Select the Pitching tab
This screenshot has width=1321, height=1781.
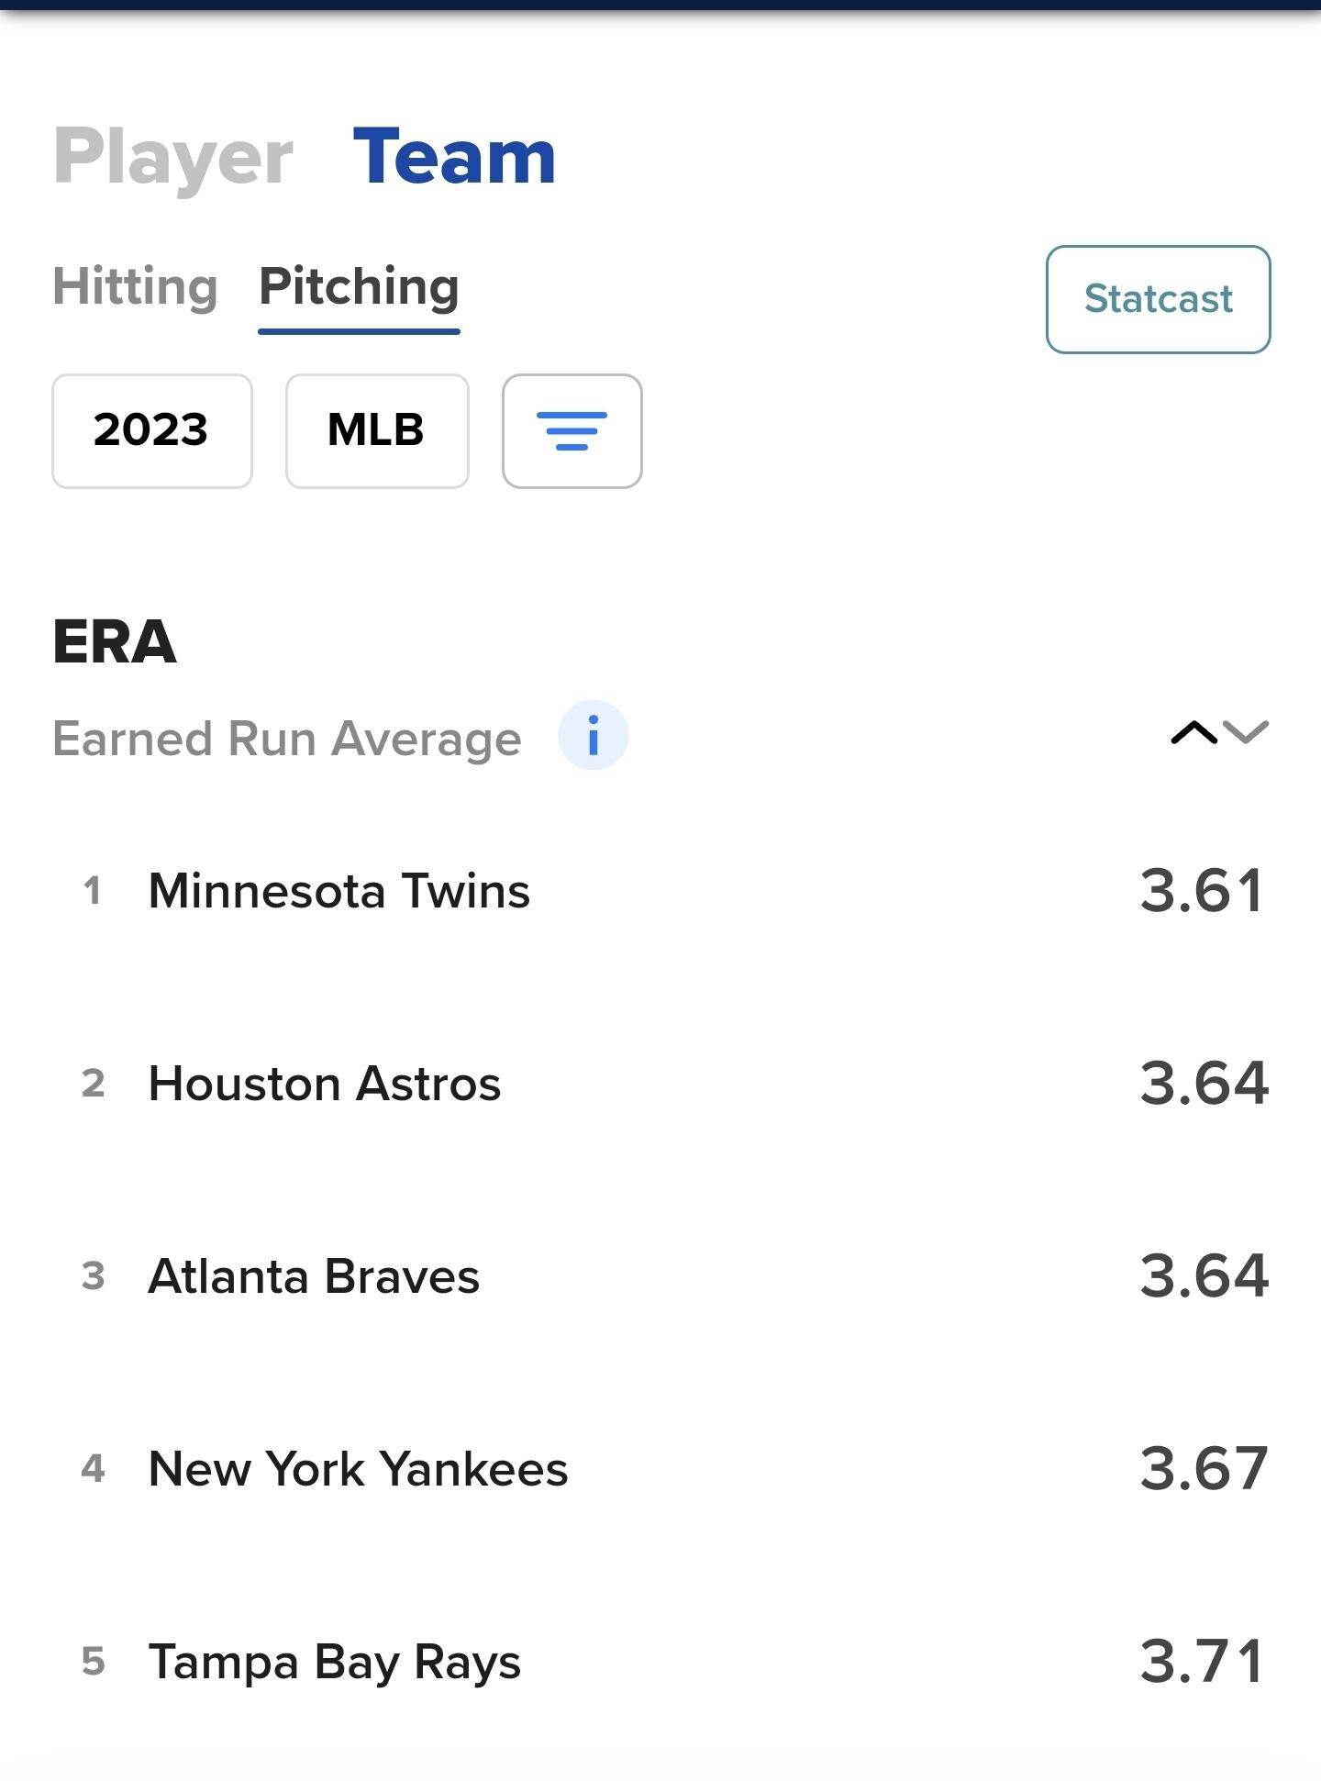point(359,286)
